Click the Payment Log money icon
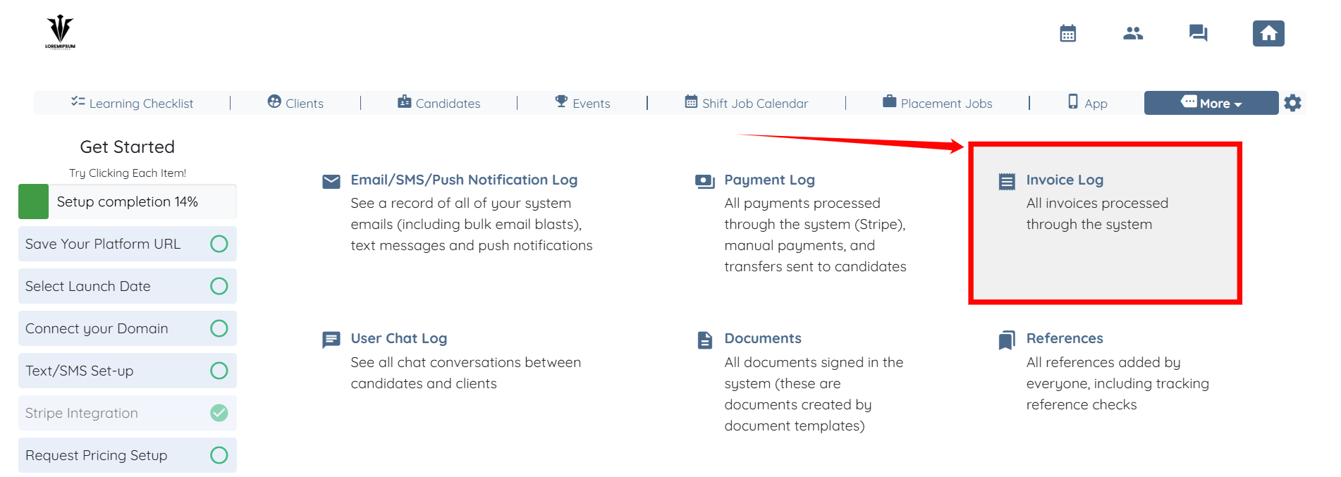Viewport: 1341px width, 477px height. 704,182
